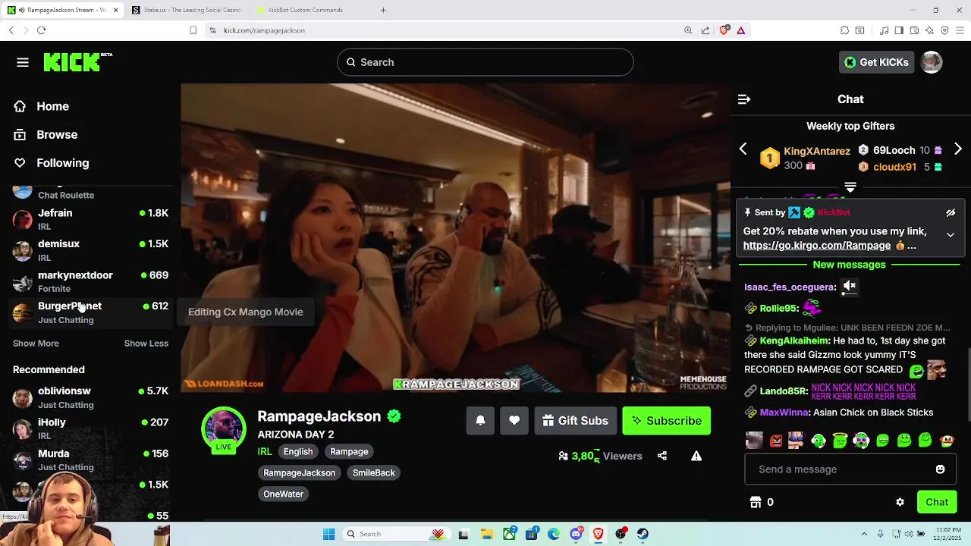
Task: Open the Kicks shop icon
Action: (755, 502)
